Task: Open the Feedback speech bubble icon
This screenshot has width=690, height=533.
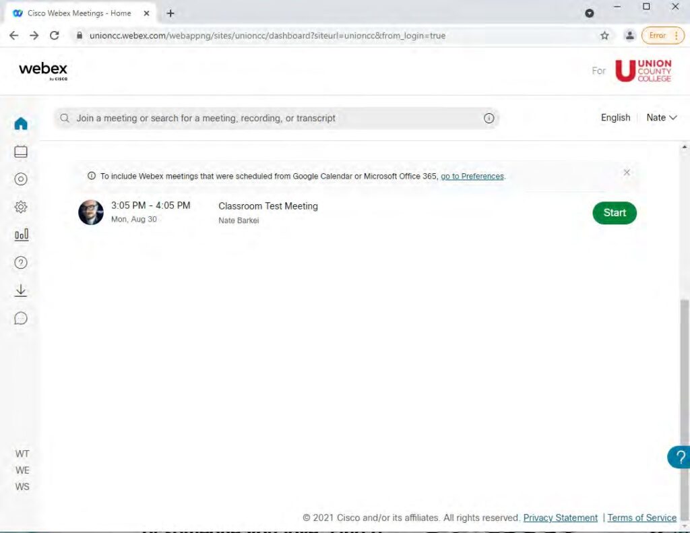Action: click(x=21, y=318)
